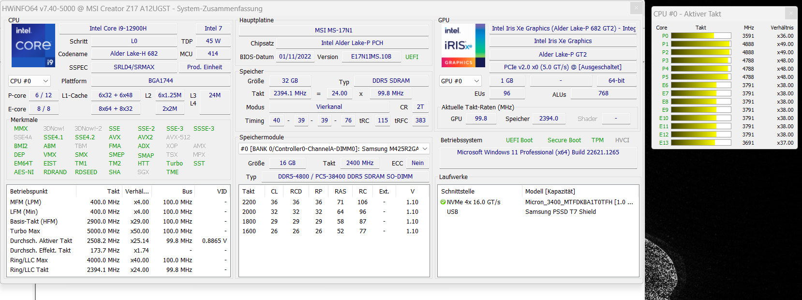This screenshot has height=300, width=802.
Task: Click the memory clock 2394.1 MHz field
Action: pyautogui.click(x=290, y=93)
